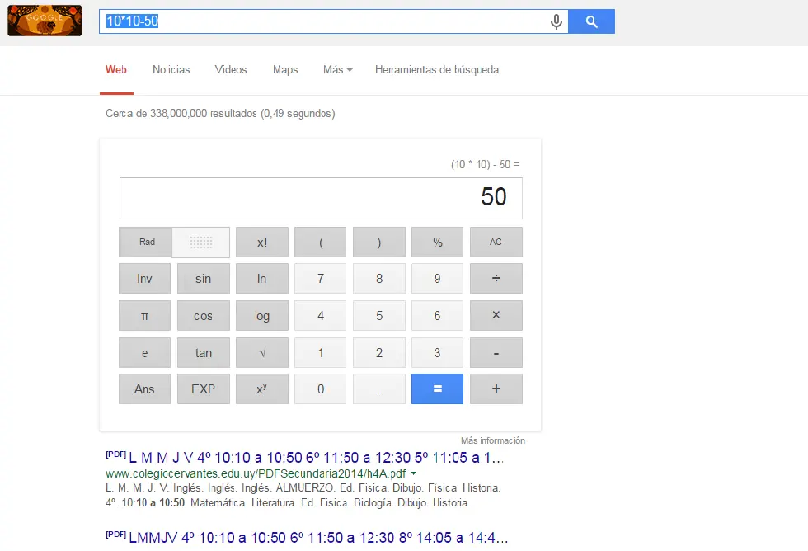Switch to the Videos tab
The height and width of the screenshot is (551, 808).
pyautogui.click(x=231, y=69)
